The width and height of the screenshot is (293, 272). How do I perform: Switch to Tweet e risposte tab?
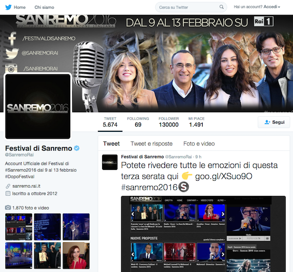[151, 144]
